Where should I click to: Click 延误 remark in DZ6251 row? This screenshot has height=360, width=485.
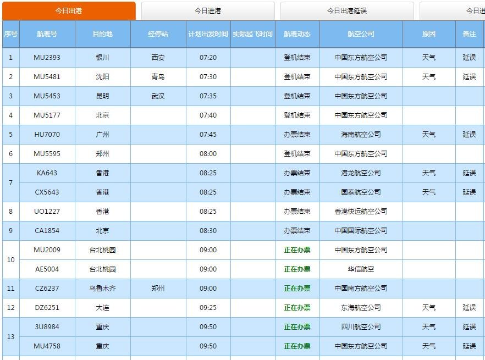coord(469,308)
